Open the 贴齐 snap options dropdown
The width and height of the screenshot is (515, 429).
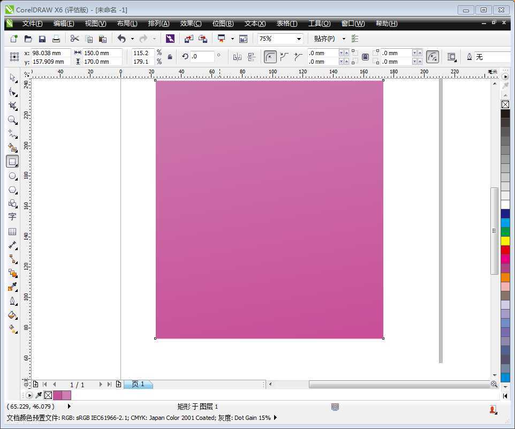343,39
